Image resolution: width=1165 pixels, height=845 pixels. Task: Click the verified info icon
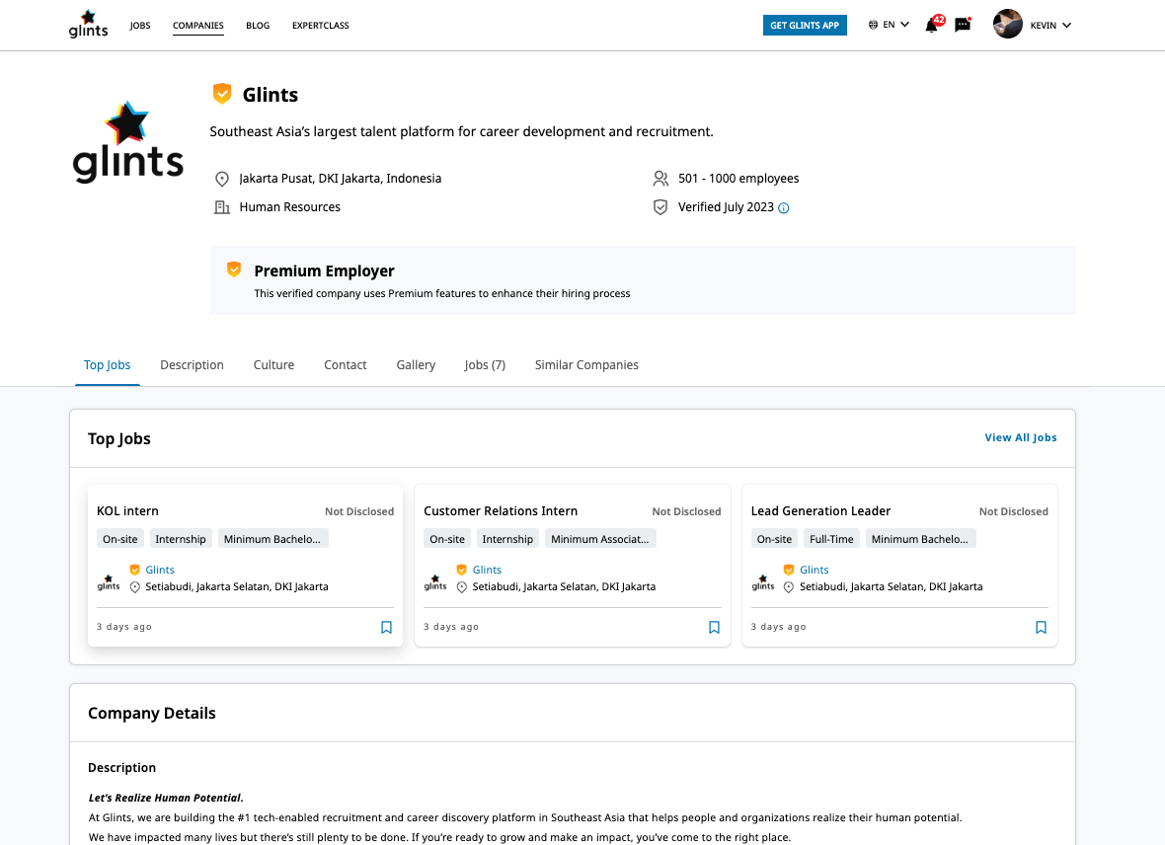coord(784,208)
